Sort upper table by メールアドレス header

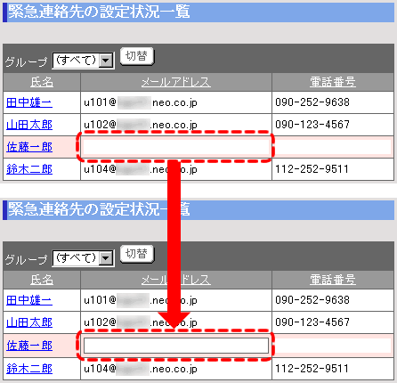[x=176, y=82]
